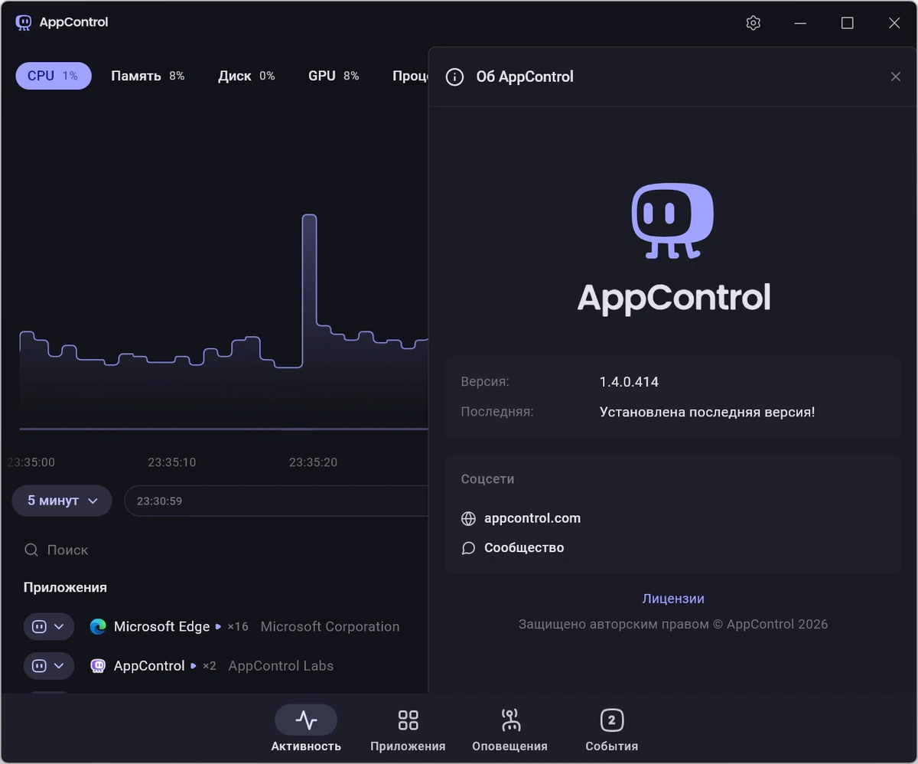Expand AppControl ×2 process group
918x764 pixels.
(194, 665)
